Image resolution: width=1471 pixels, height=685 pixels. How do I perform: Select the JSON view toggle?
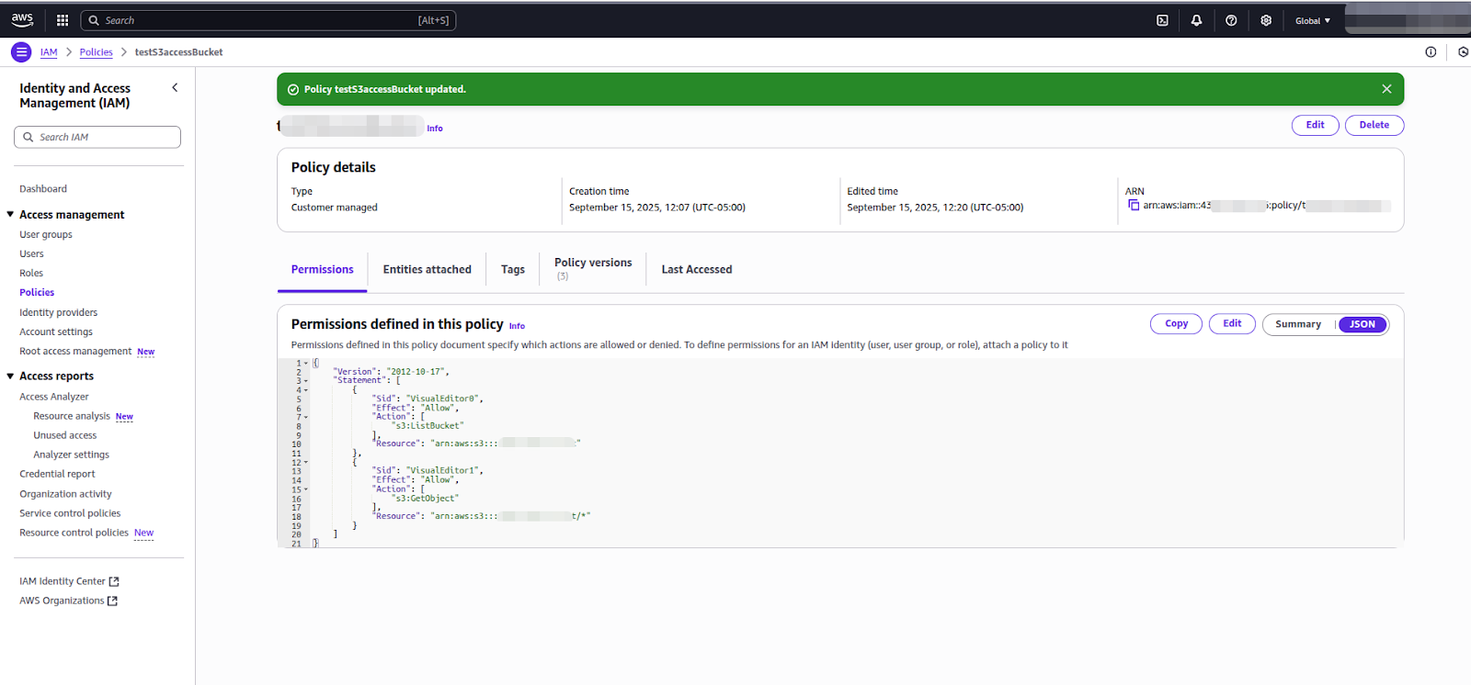(x=1362, y=324)
